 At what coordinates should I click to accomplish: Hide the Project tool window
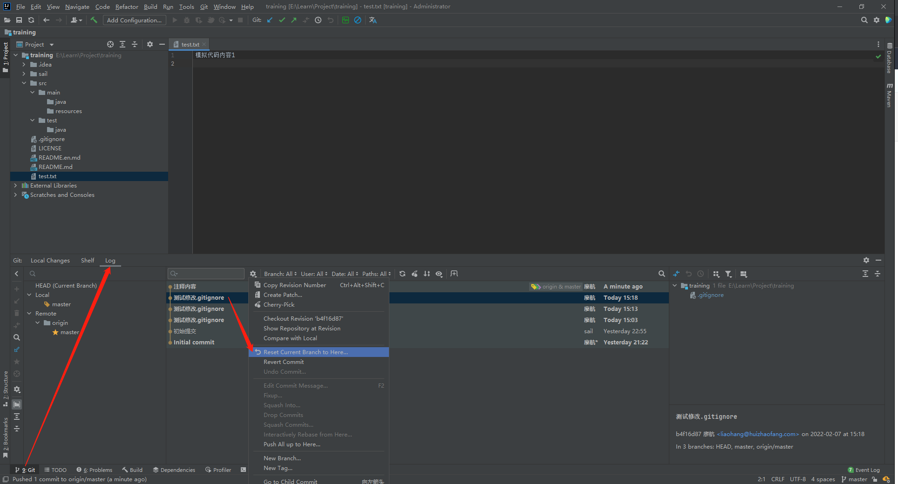[162, 44]
